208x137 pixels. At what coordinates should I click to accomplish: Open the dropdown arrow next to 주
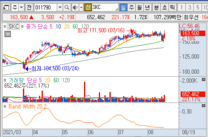[x=21, y=7]
